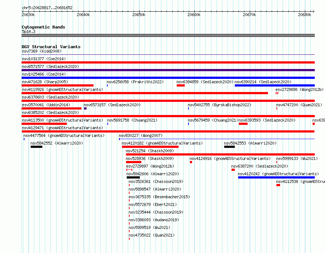Open nsv521254 (Shaikh2009) variant label
The image size is (325, 253).
pos(150,151)
